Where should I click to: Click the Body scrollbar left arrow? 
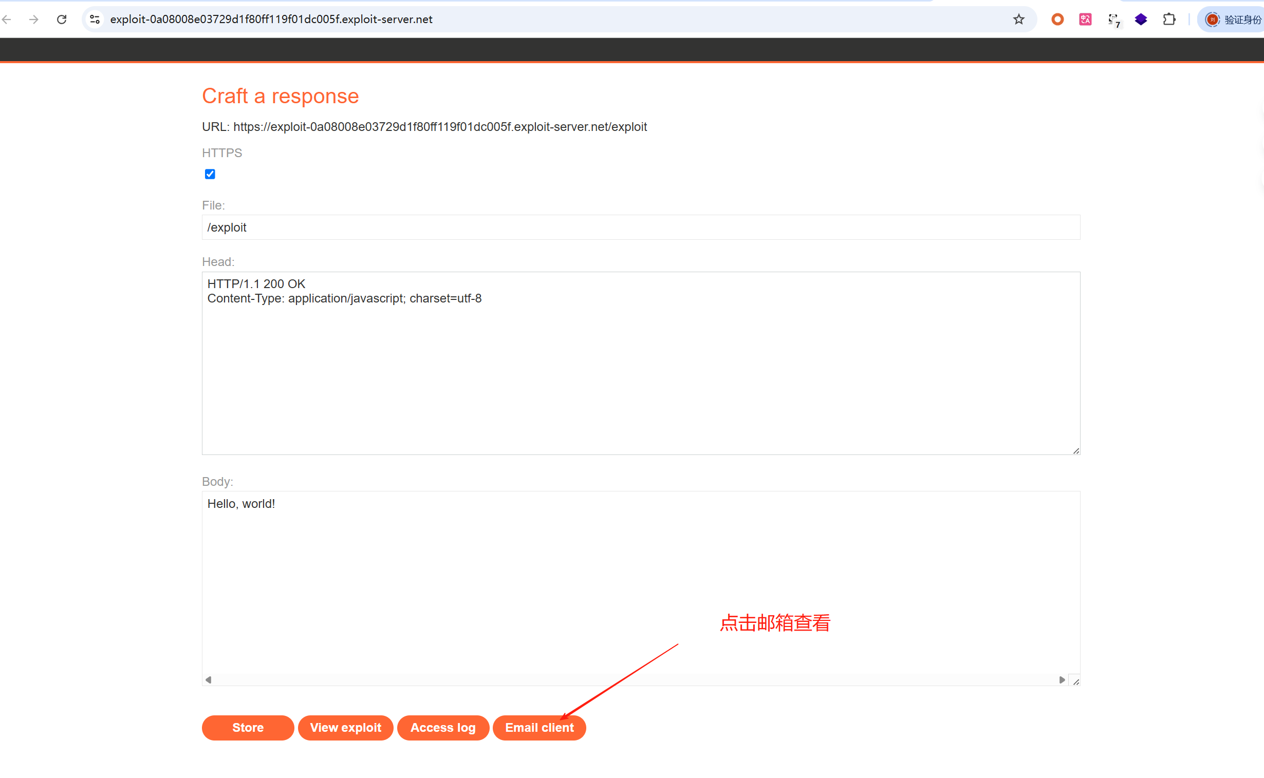(209, 680)
